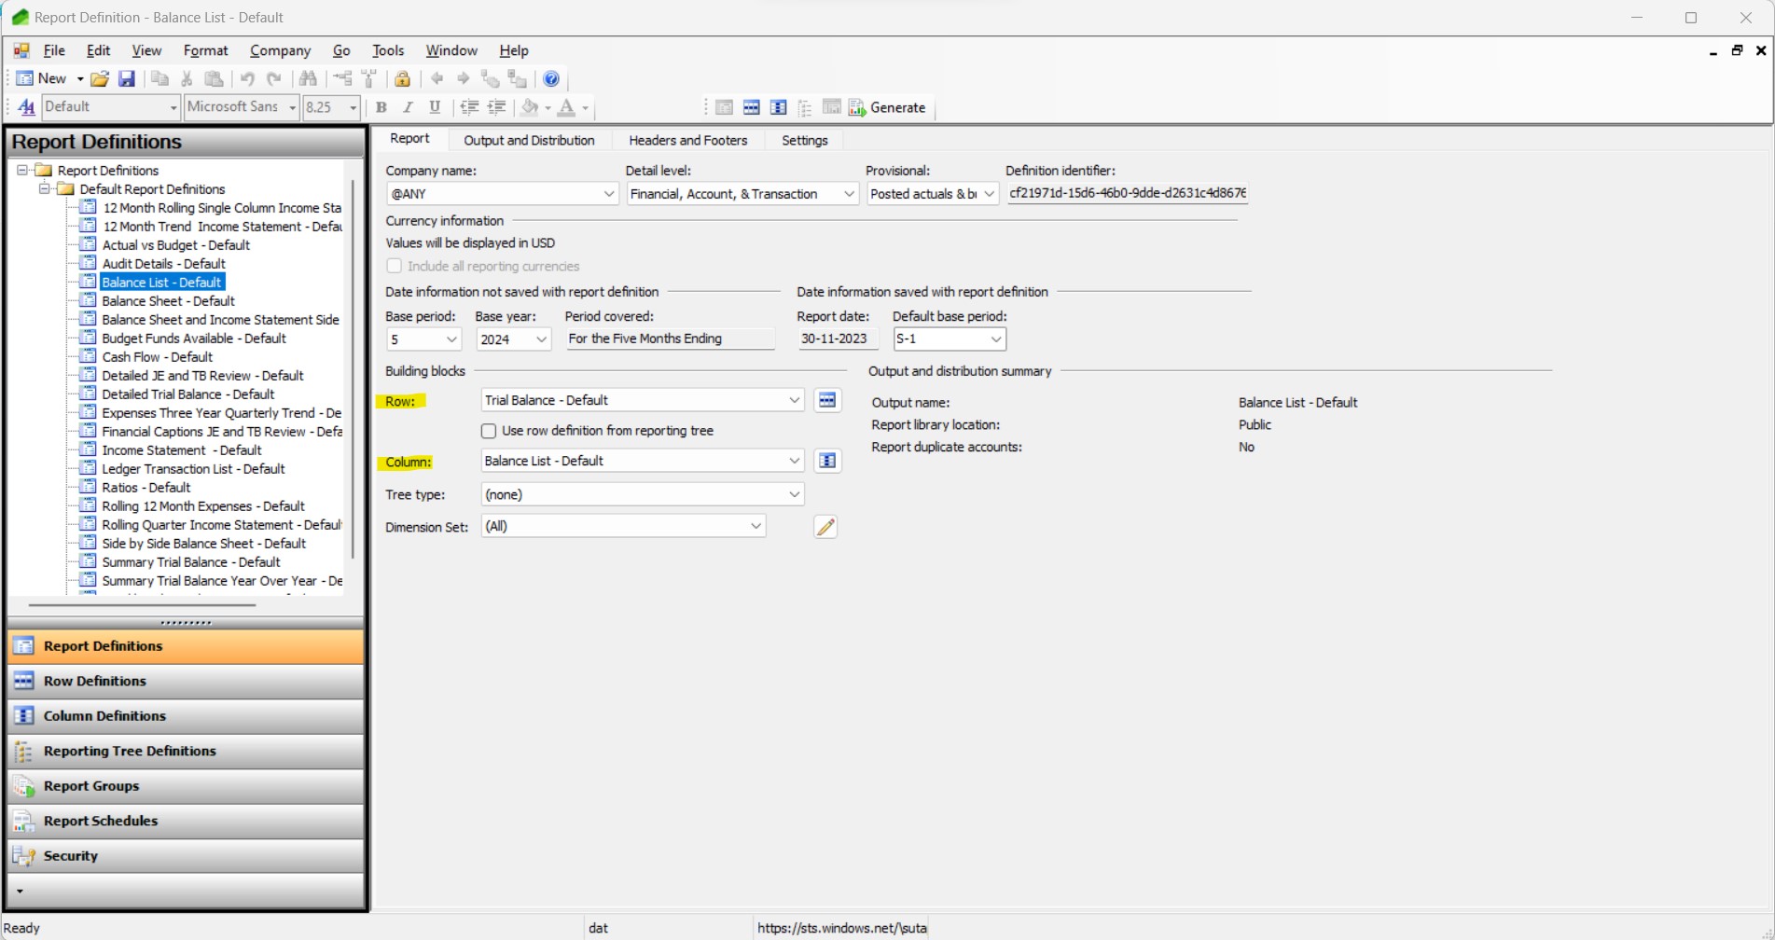Undo the last change from toolbar
Viewport: 1775px width, 940px height.
pos(246,79)
